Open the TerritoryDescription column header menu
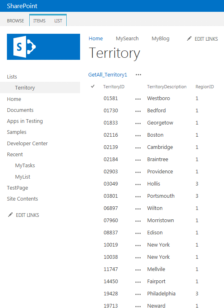Image resolution: width=224 pixels, height=308 pixels. tap(167, 87)
